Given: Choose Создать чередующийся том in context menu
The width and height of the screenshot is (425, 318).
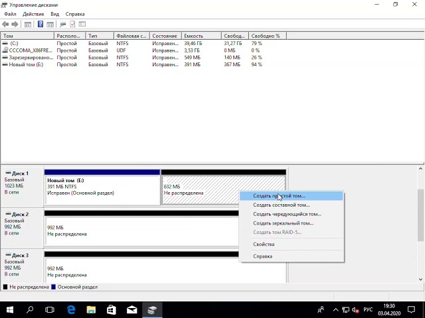Looking at the screenshot, I should point(287,214).
